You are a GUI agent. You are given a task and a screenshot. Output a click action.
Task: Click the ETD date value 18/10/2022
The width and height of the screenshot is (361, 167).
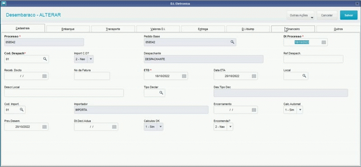pos(162,76)
